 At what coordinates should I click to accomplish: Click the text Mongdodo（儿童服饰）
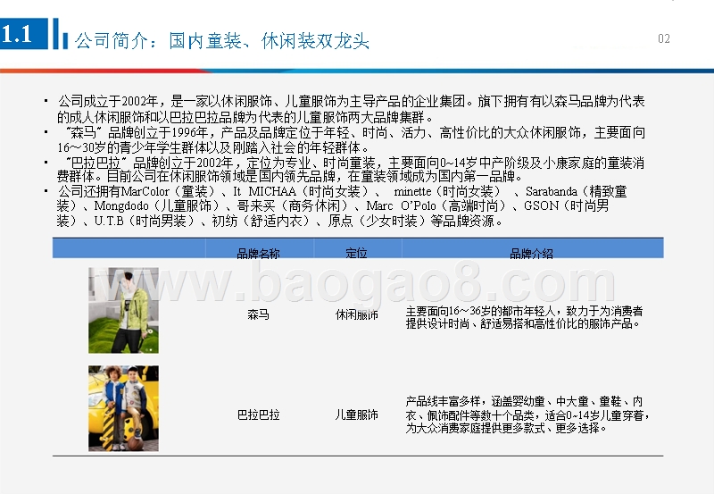[157, 206]
